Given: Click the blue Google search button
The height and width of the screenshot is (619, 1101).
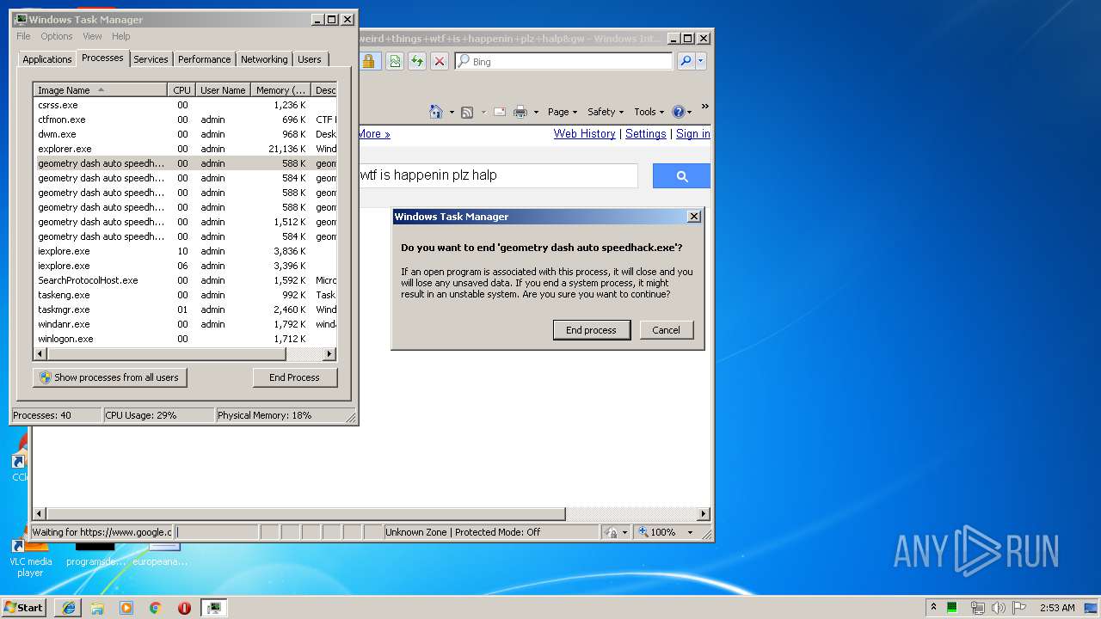Looking at the screenshot, I should point(681,176).
